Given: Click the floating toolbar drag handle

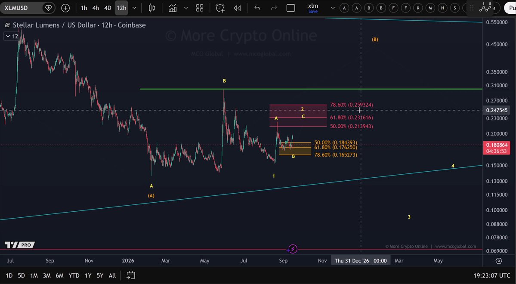Looking at the screenshot, I should tap(472, 8).
